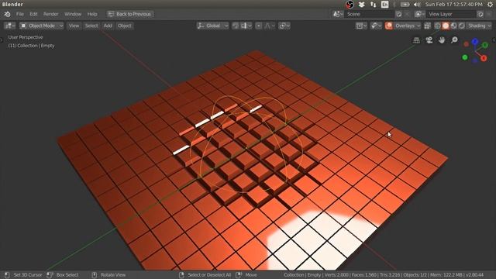Open the Help menu
Image resolution: width=496 pixels, height=279 pixels.
(x=92, y=14)
